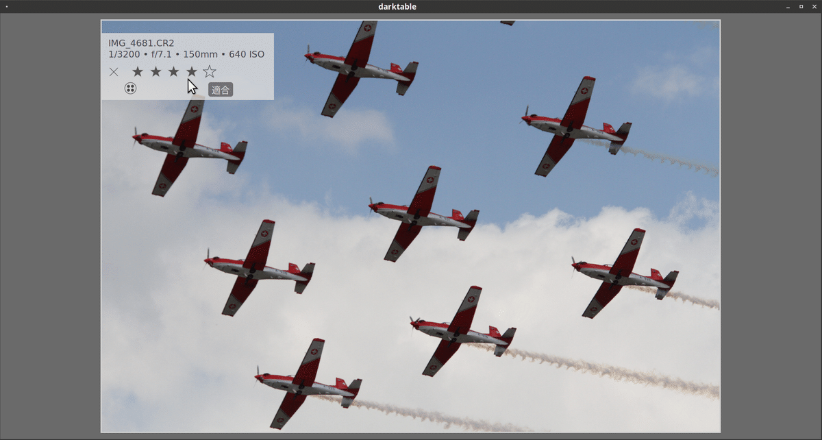Click the IMG_4681.CR2 filename

[x=141, y=43]
